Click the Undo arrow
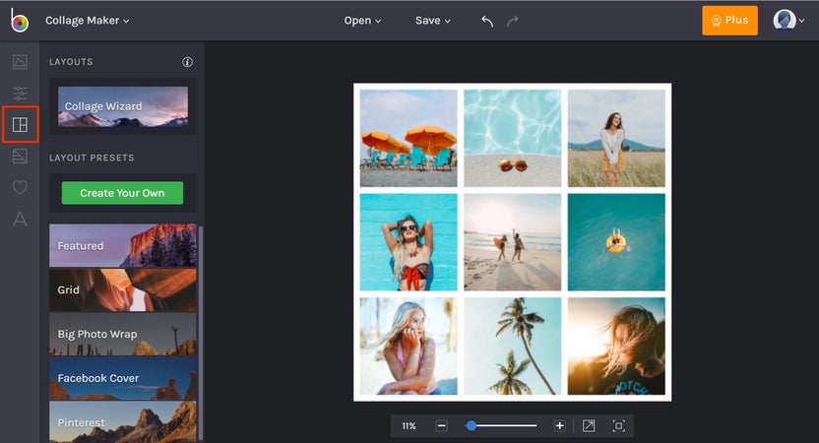The image size is (819, 443). [x=486, y=21]
